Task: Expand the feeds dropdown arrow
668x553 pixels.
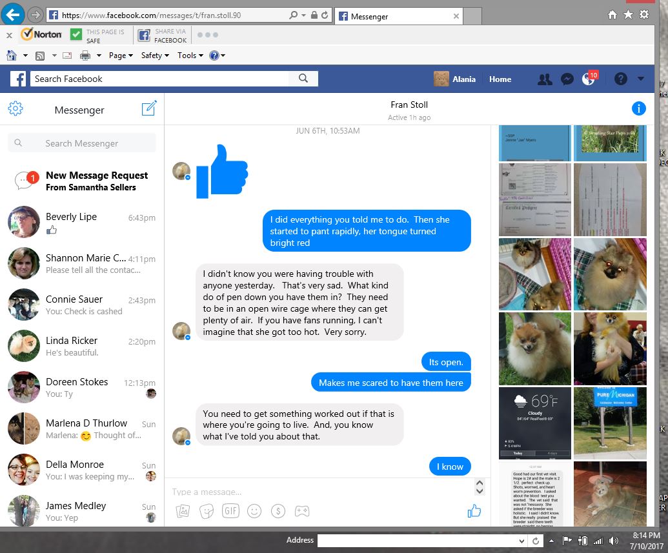Action: [54, 55]
